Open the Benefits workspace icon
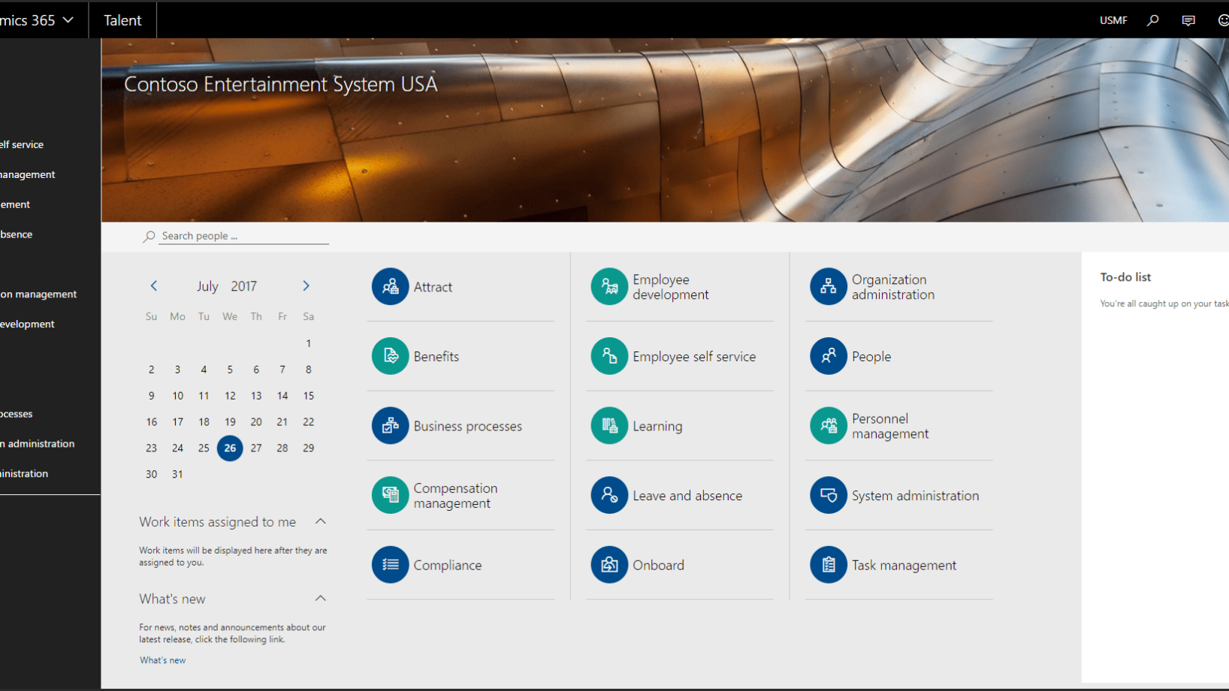Image resolution: width=1229 pixels, height=691 pixels. 390,356
